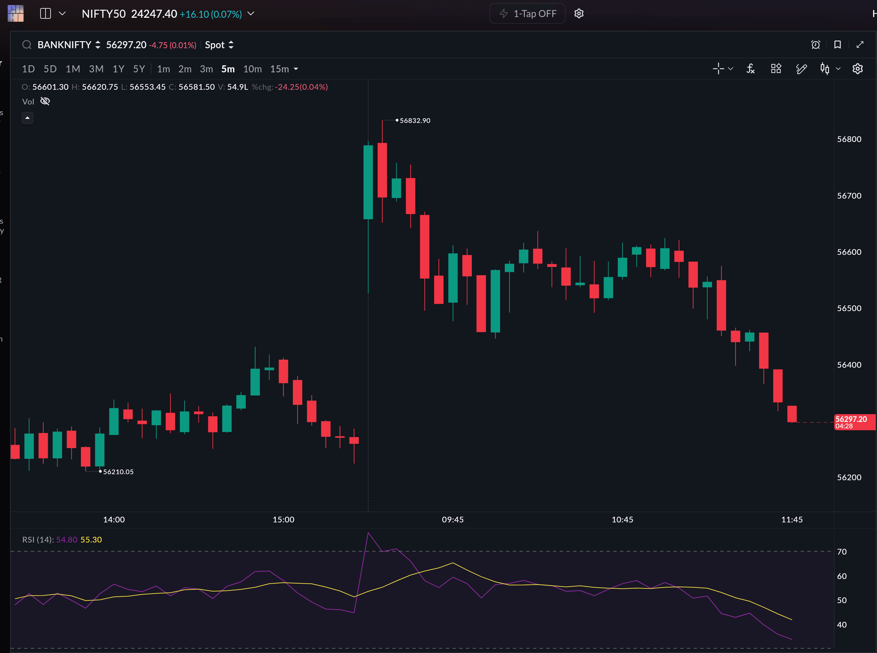
Task: Open the chart layout widgets icon
Action: (x=776, y=69)
